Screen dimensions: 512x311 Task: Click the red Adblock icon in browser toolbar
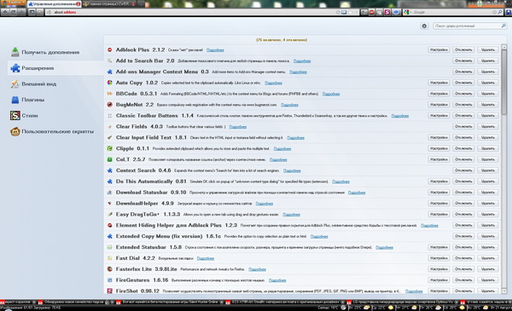tap(371, 13)
